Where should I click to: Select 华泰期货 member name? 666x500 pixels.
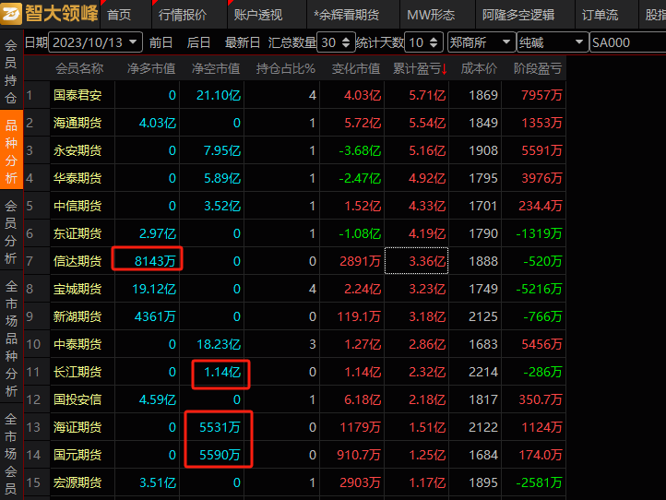77,178
